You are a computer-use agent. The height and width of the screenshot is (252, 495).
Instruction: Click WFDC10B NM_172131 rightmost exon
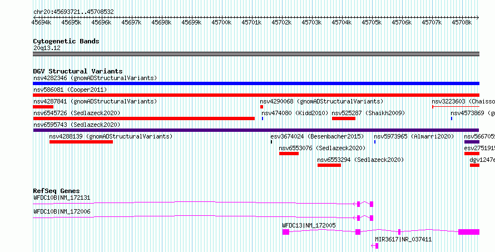tap(372, 204)
